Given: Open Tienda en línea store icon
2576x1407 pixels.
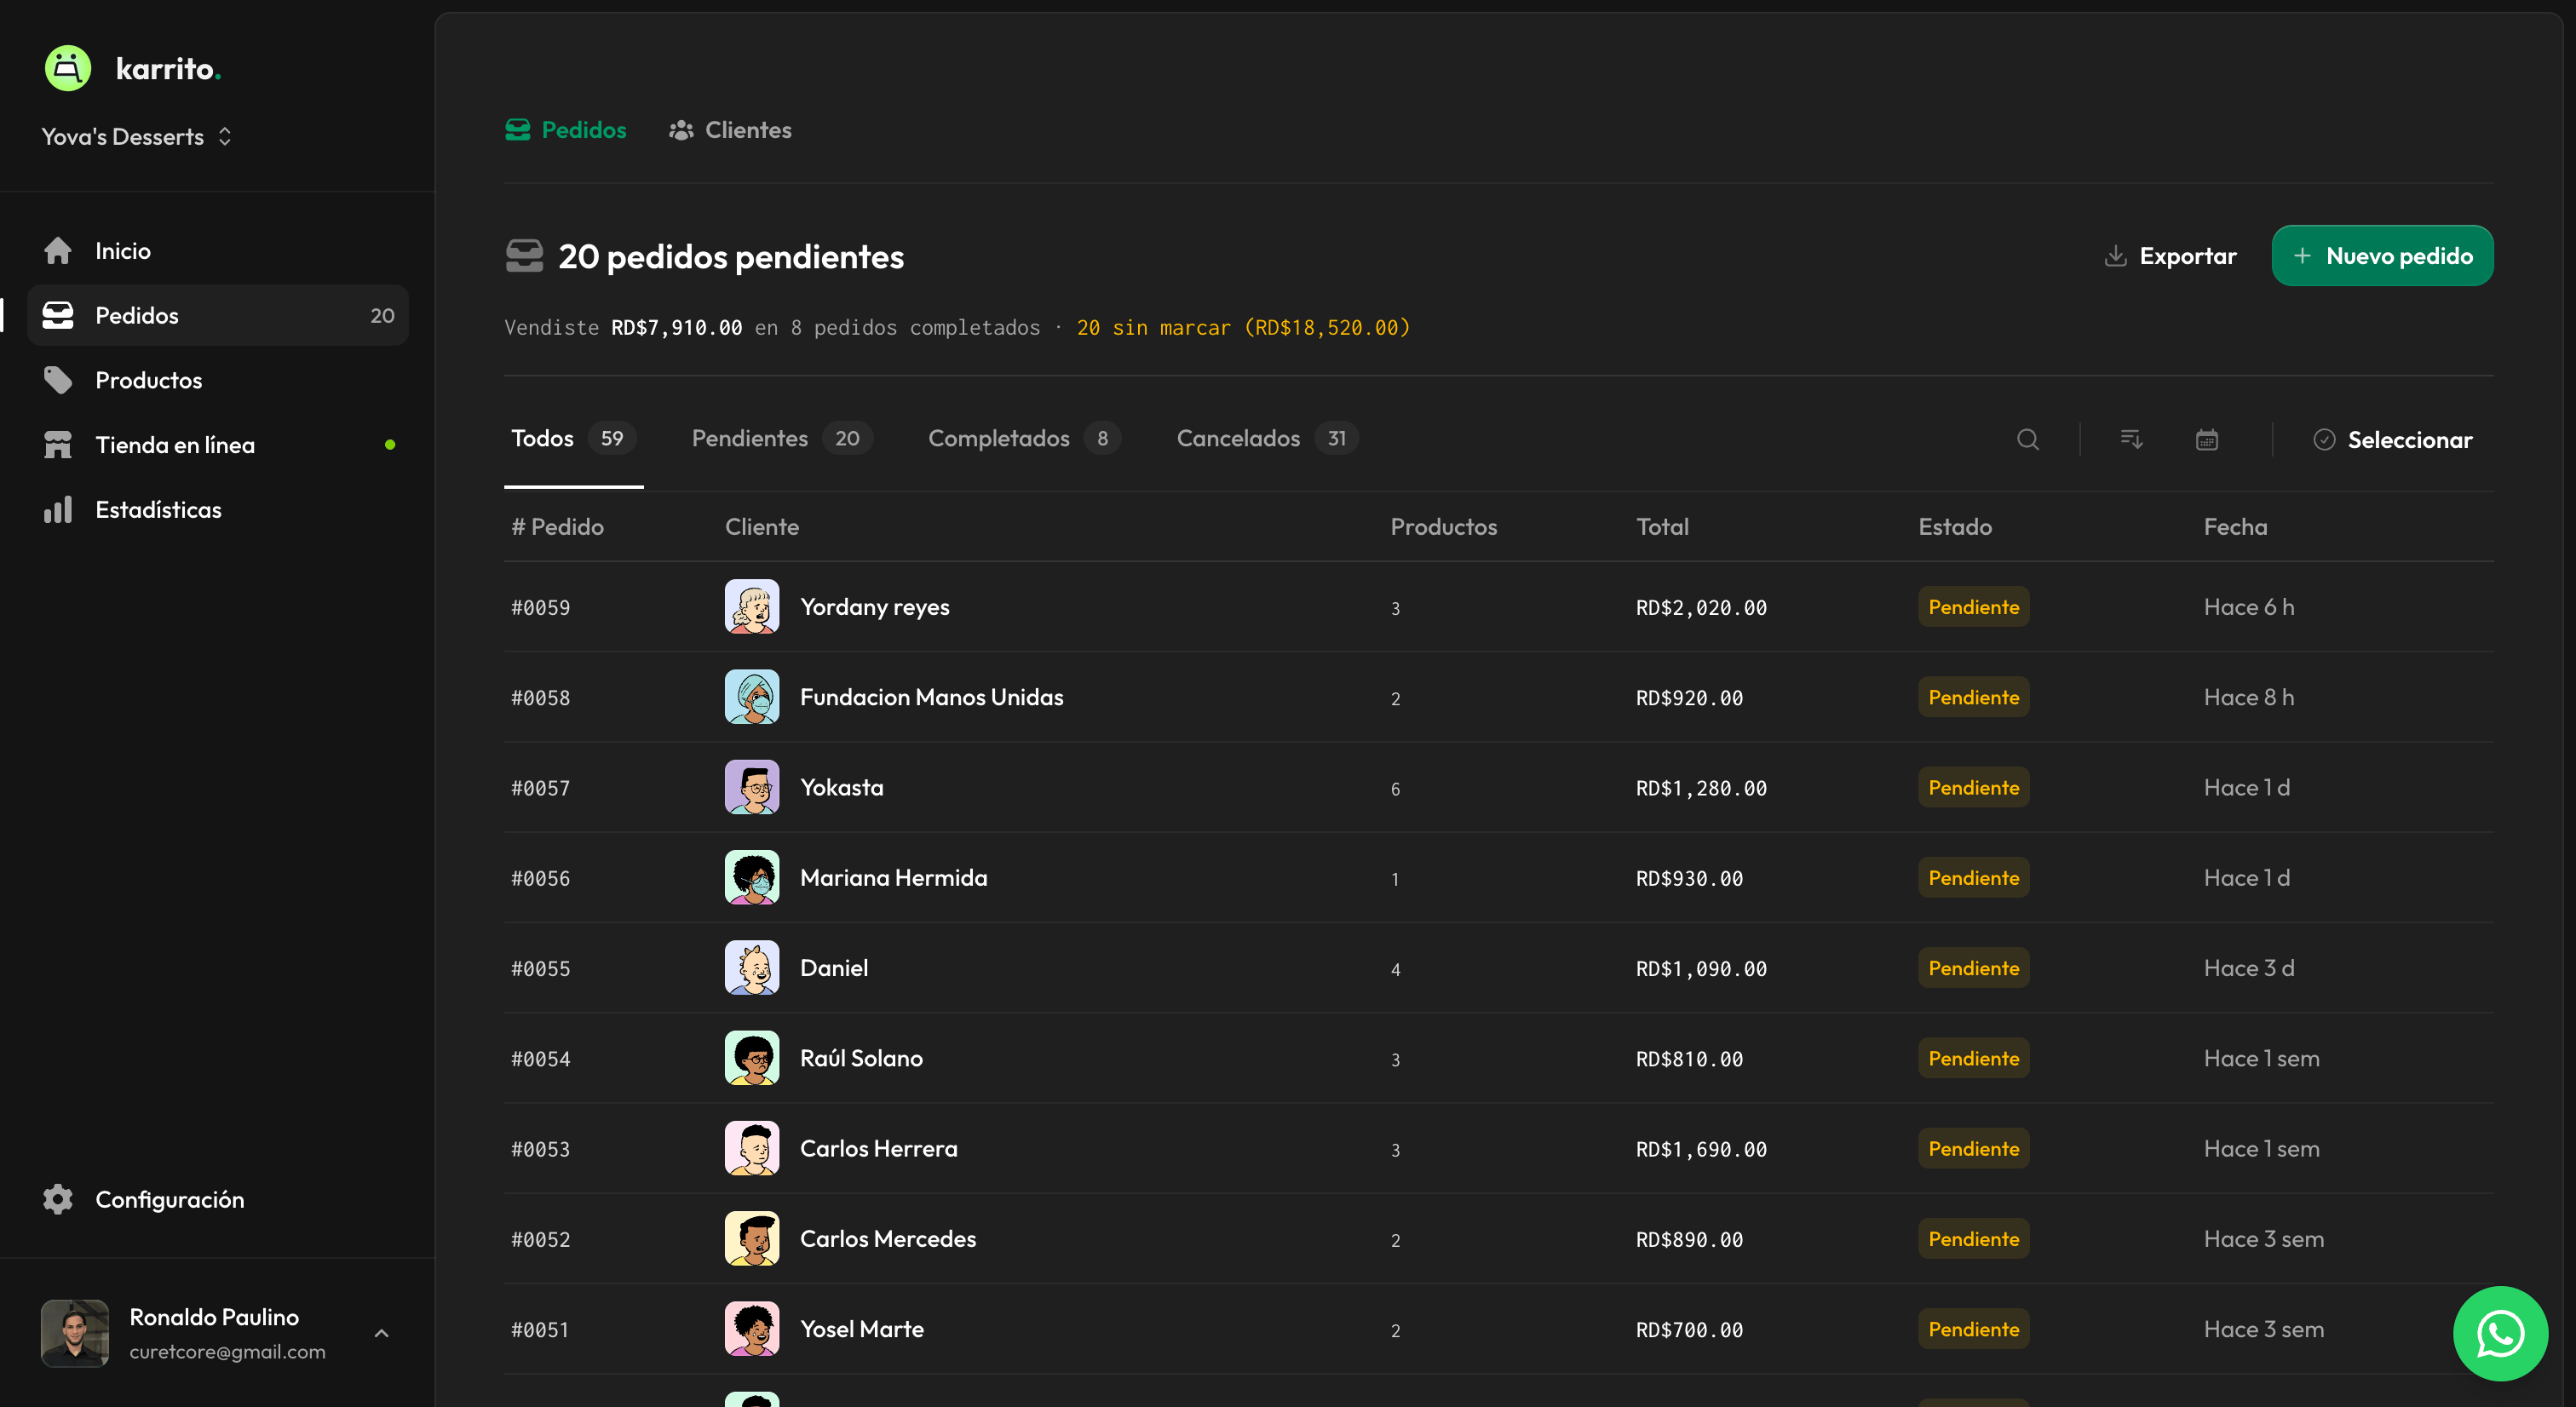Looking at the screenshot, I should tap(58, 445).
